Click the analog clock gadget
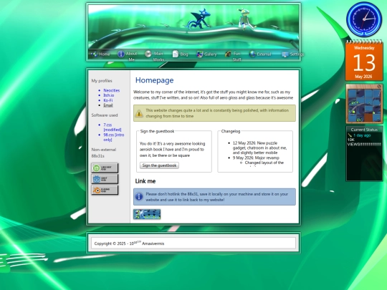This screenshot has height=290, width=387. (364, 19)
